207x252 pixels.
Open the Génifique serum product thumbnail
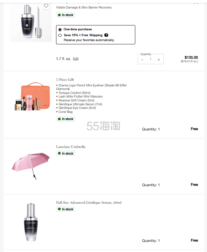click(x=31, y=22)
